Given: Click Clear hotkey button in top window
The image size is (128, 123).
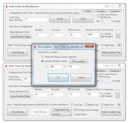Looking at the screenshot, I should click(83, 19).
